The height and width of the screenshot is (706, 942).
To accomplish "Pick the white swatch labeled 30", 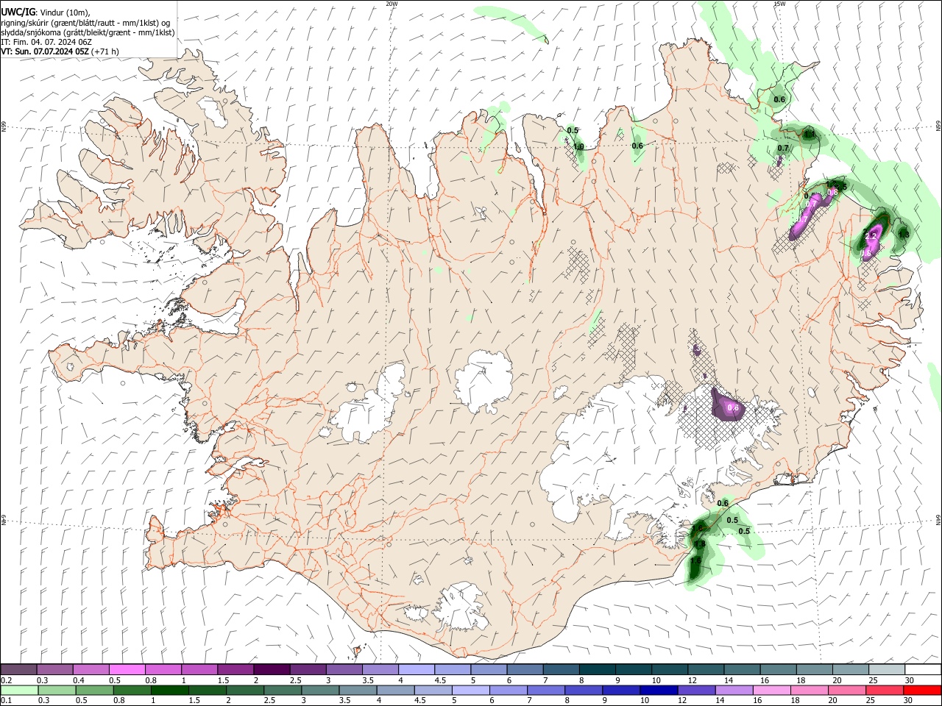I will [922, 669].
